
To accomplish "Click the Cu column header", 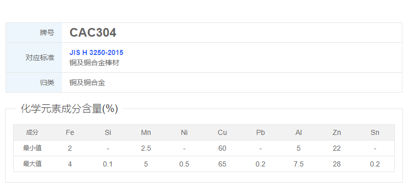I will pos(222,133).
